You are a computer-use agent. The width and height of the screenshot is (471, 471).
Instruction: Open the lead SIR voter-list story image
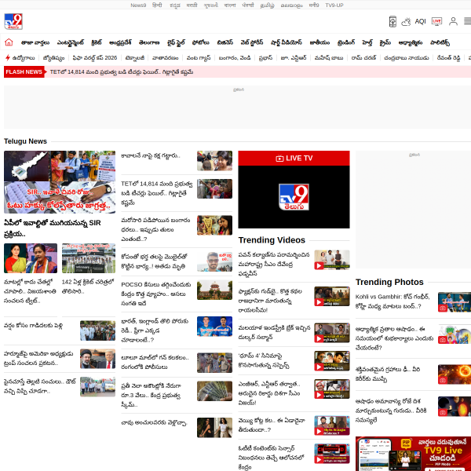[x=60, y=182]
